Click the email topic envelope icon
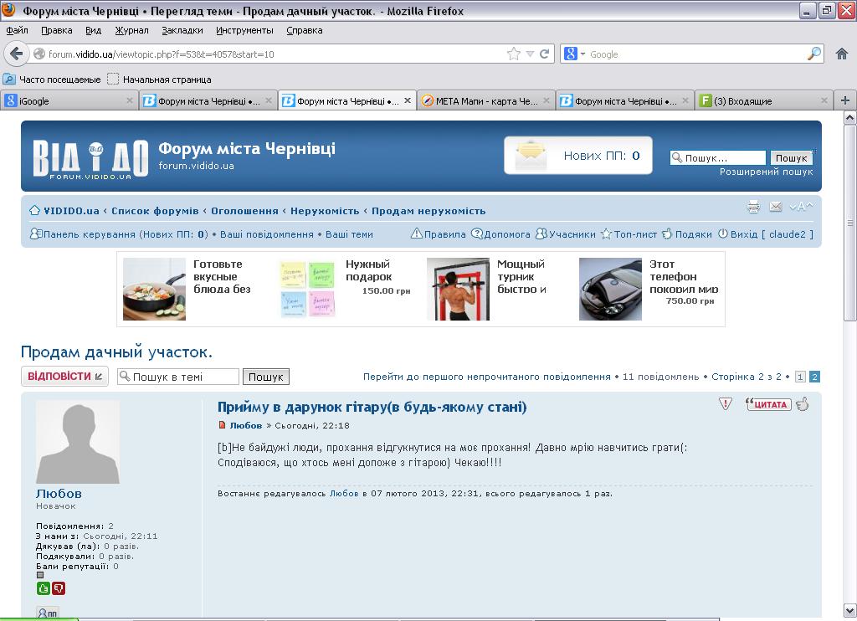Viewport: 857px width, 621px height. (x=775, y=207)
